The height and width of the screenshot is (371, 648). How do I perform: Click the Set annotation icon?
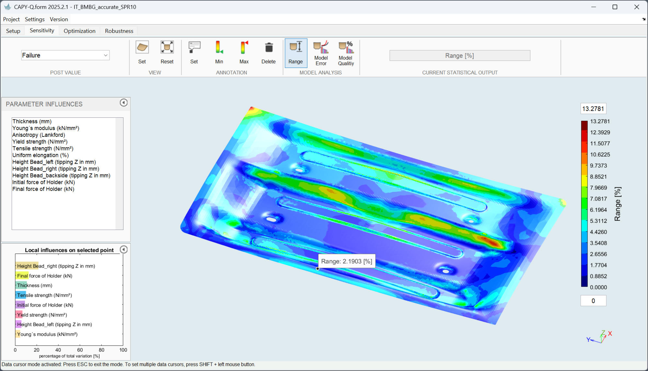point(194,48)
